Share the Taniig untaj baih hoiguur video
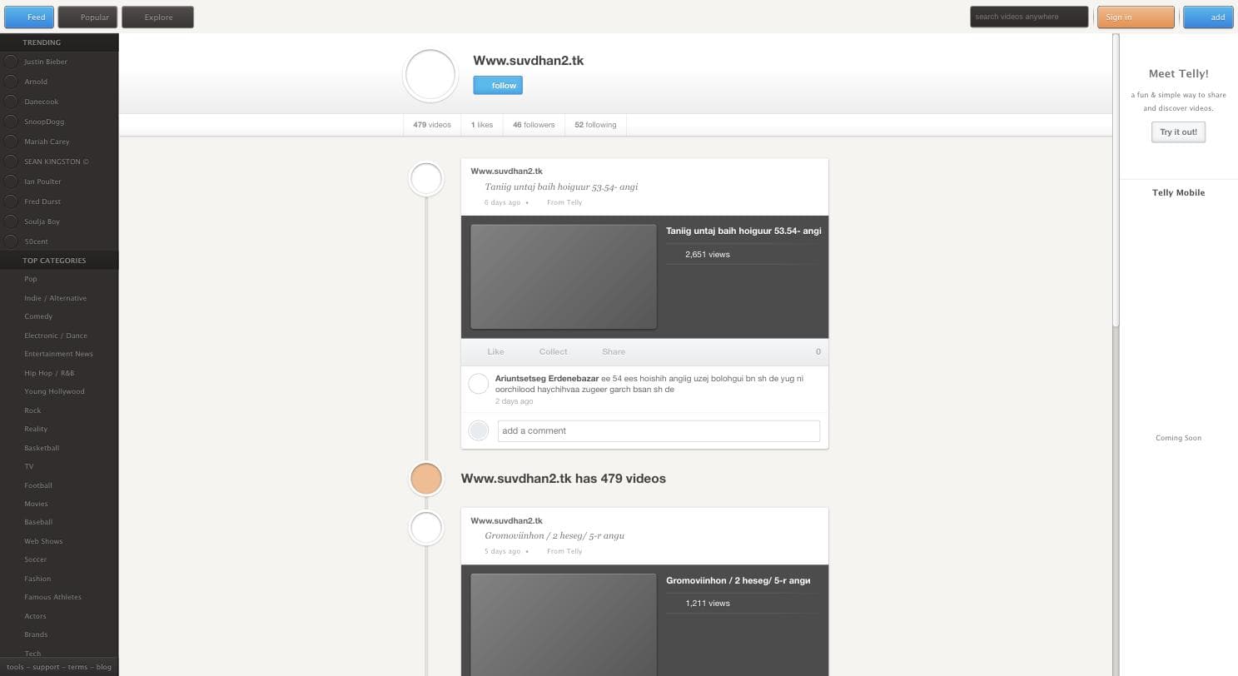 [x=614, y=351]
